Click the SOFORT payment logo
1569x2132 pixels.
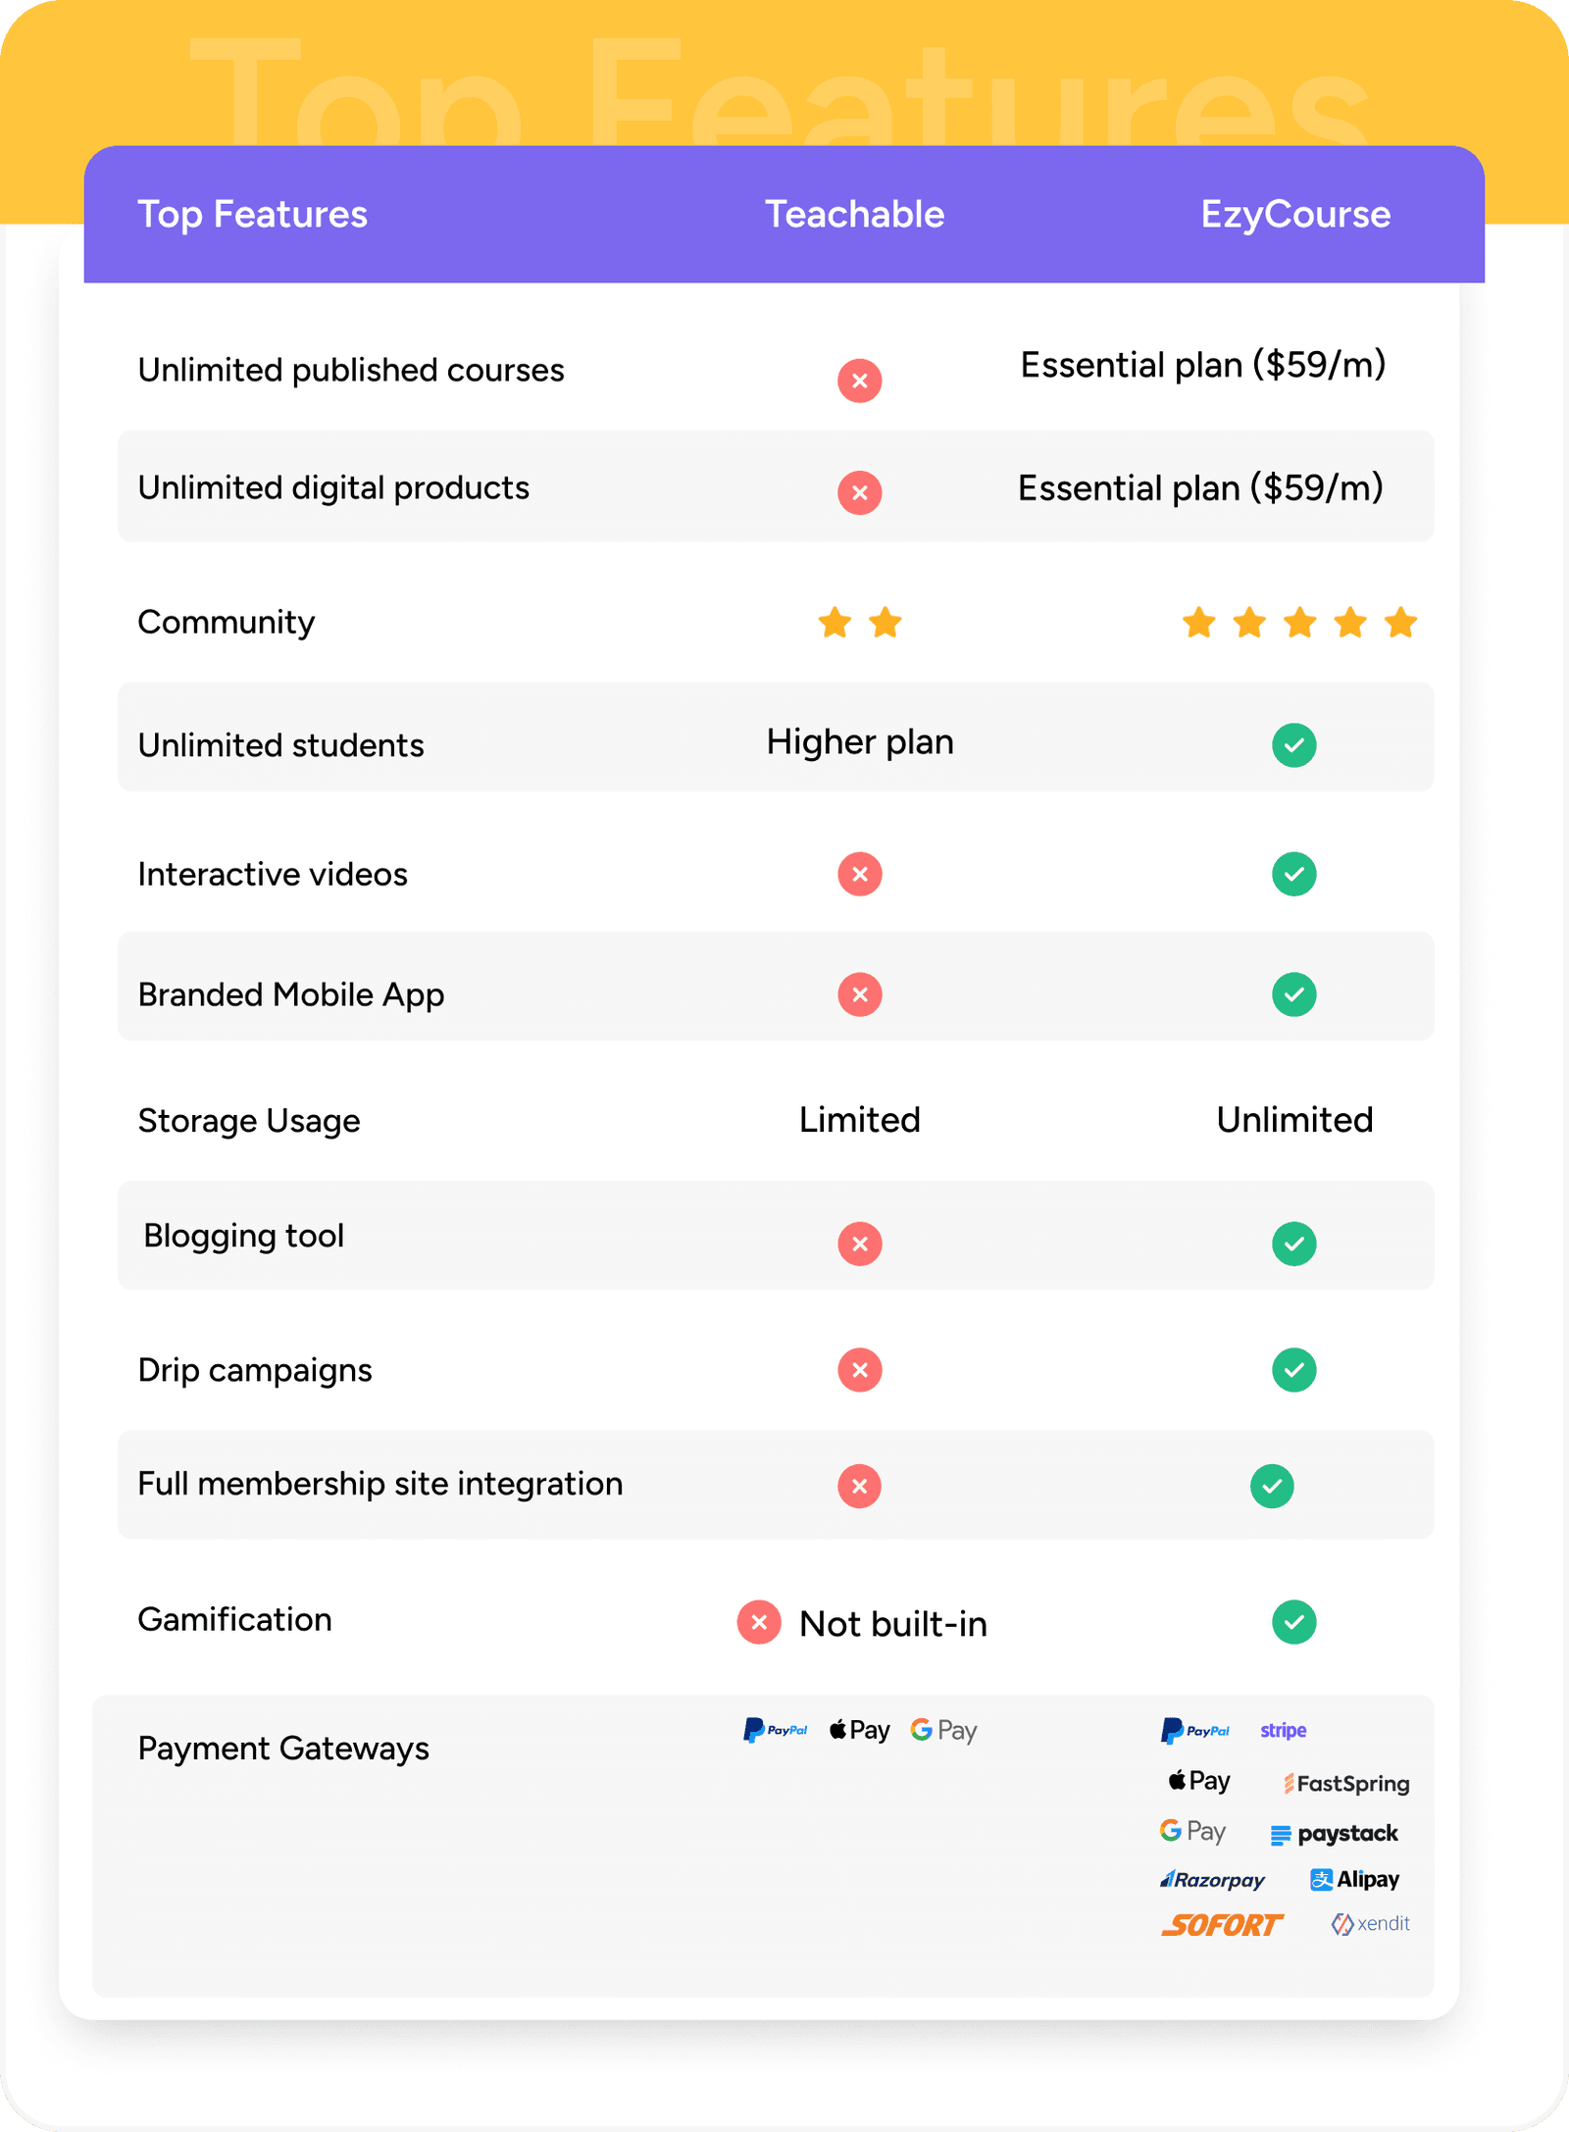point(1221,1925)
